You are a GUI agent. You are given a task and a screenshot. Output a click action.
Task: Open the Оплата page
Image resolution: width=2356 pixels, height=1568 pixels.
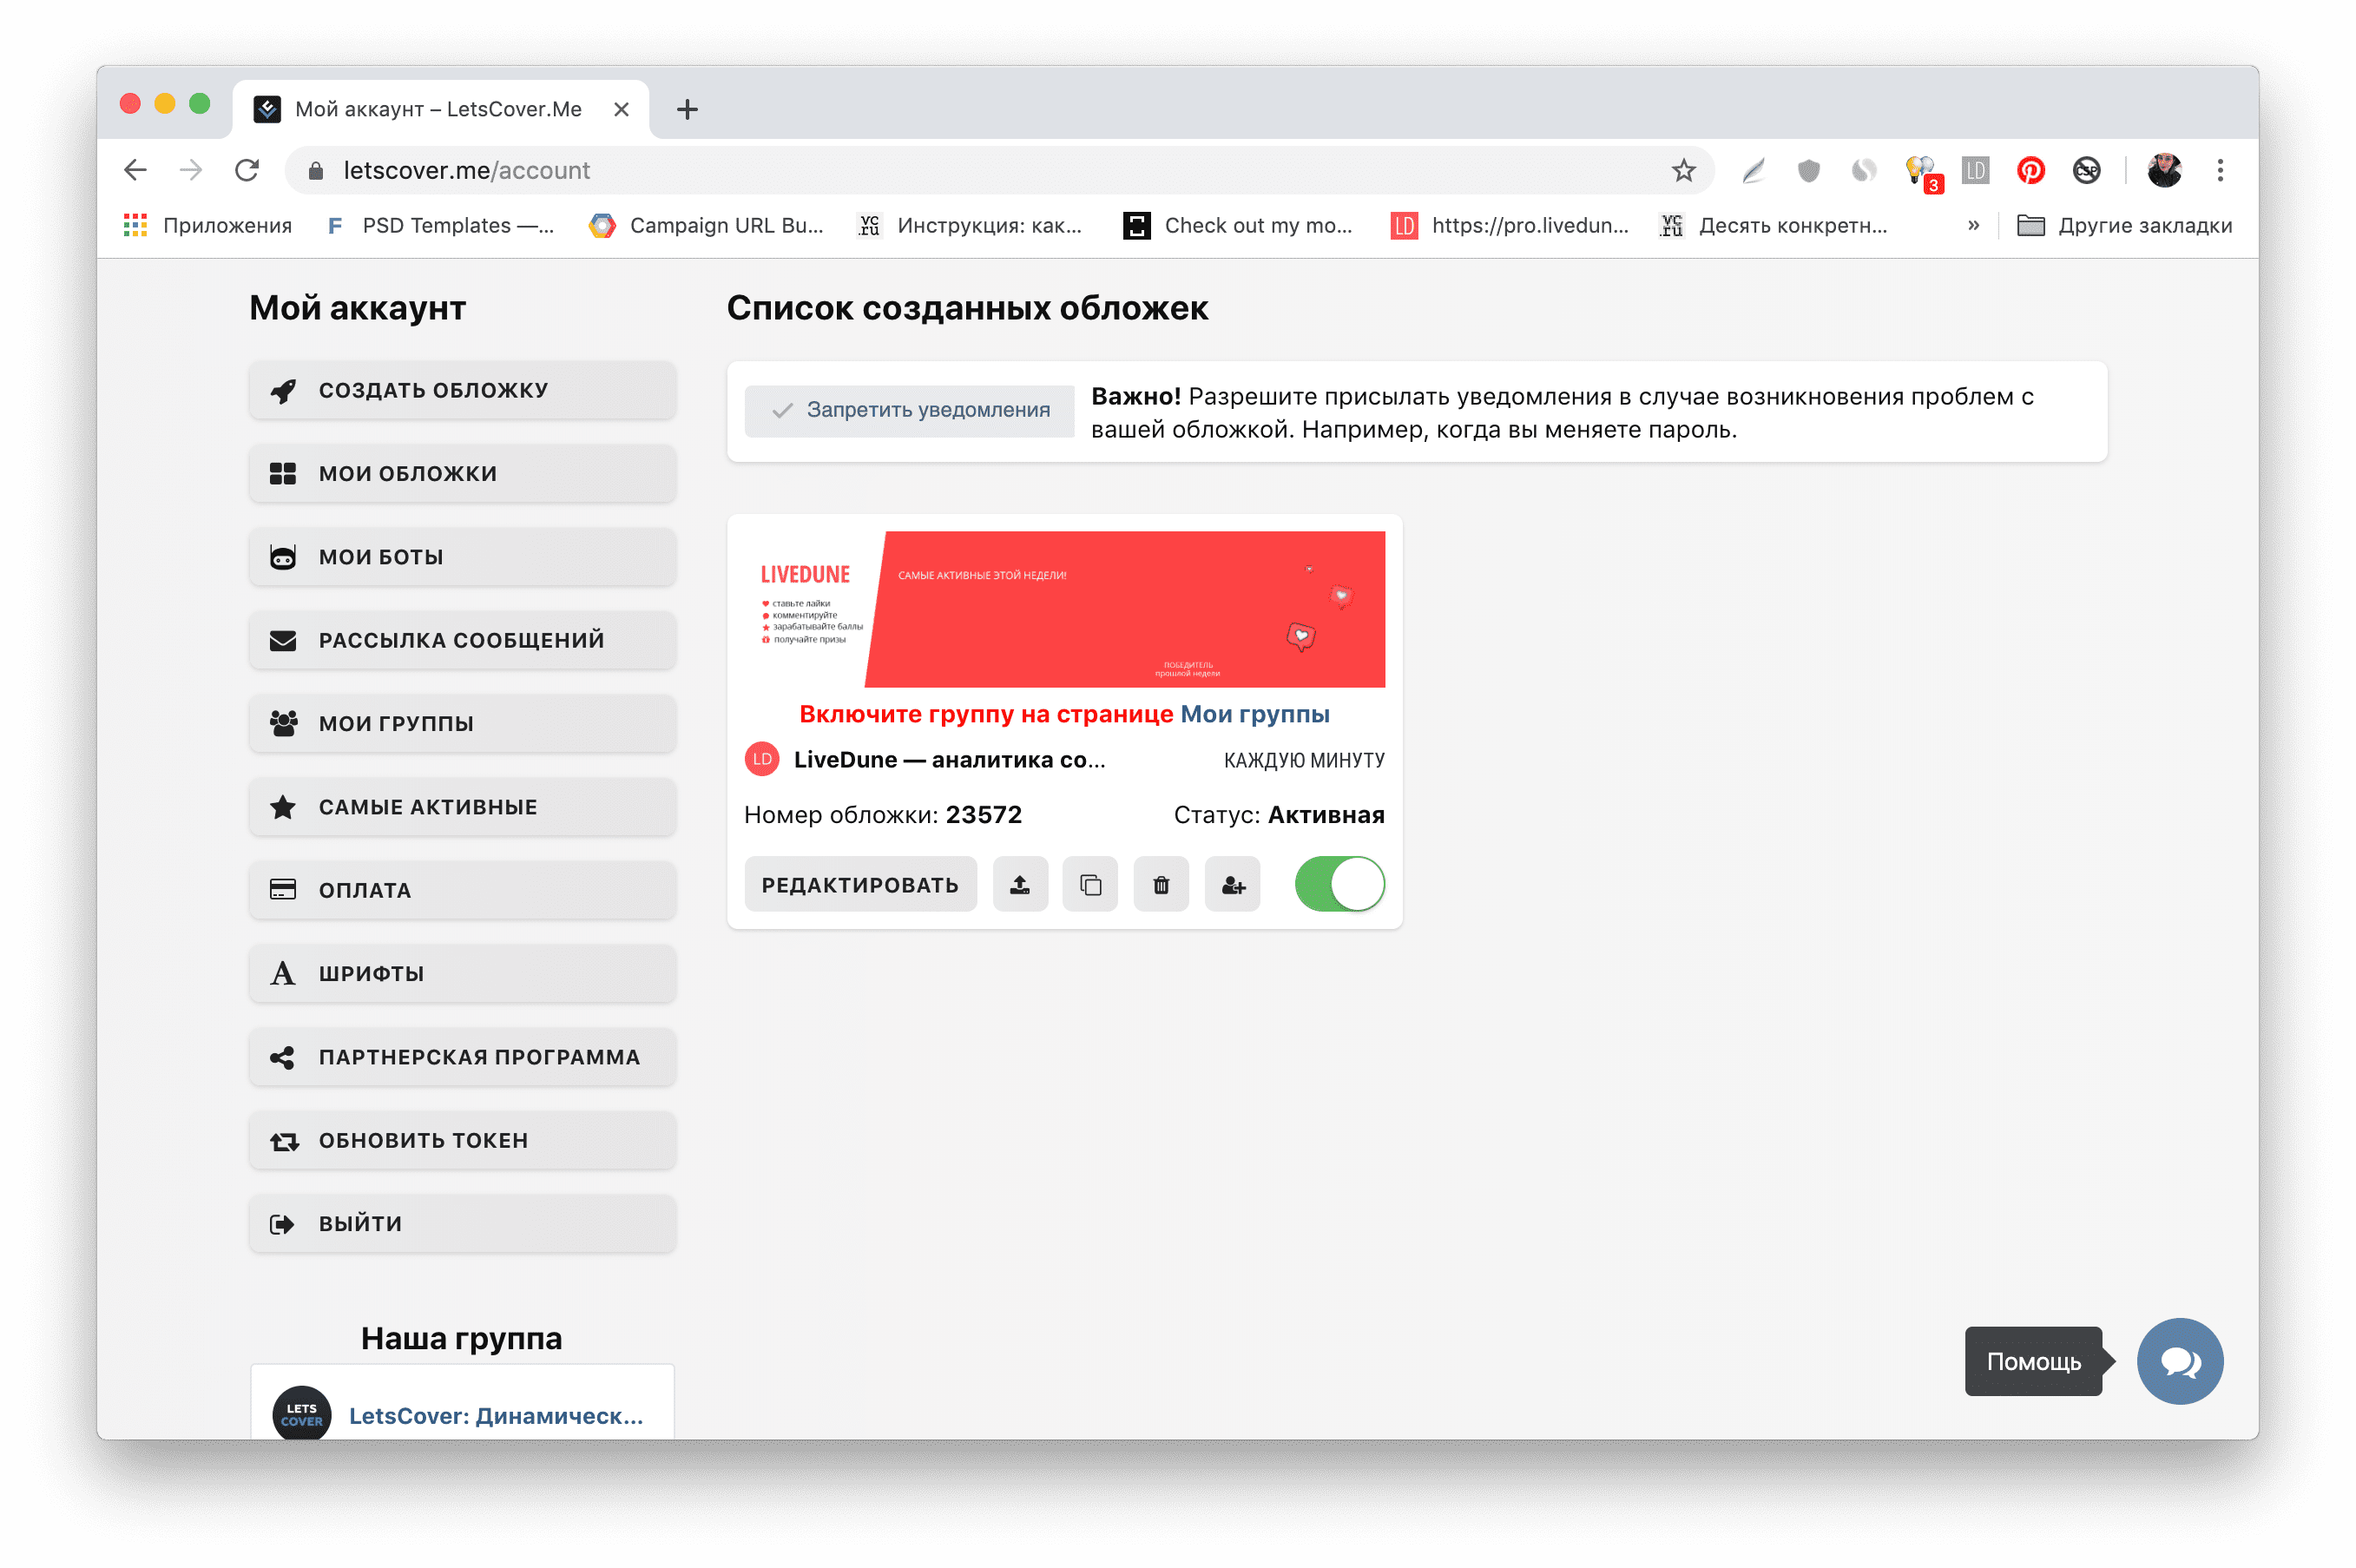tap(462, 890)
